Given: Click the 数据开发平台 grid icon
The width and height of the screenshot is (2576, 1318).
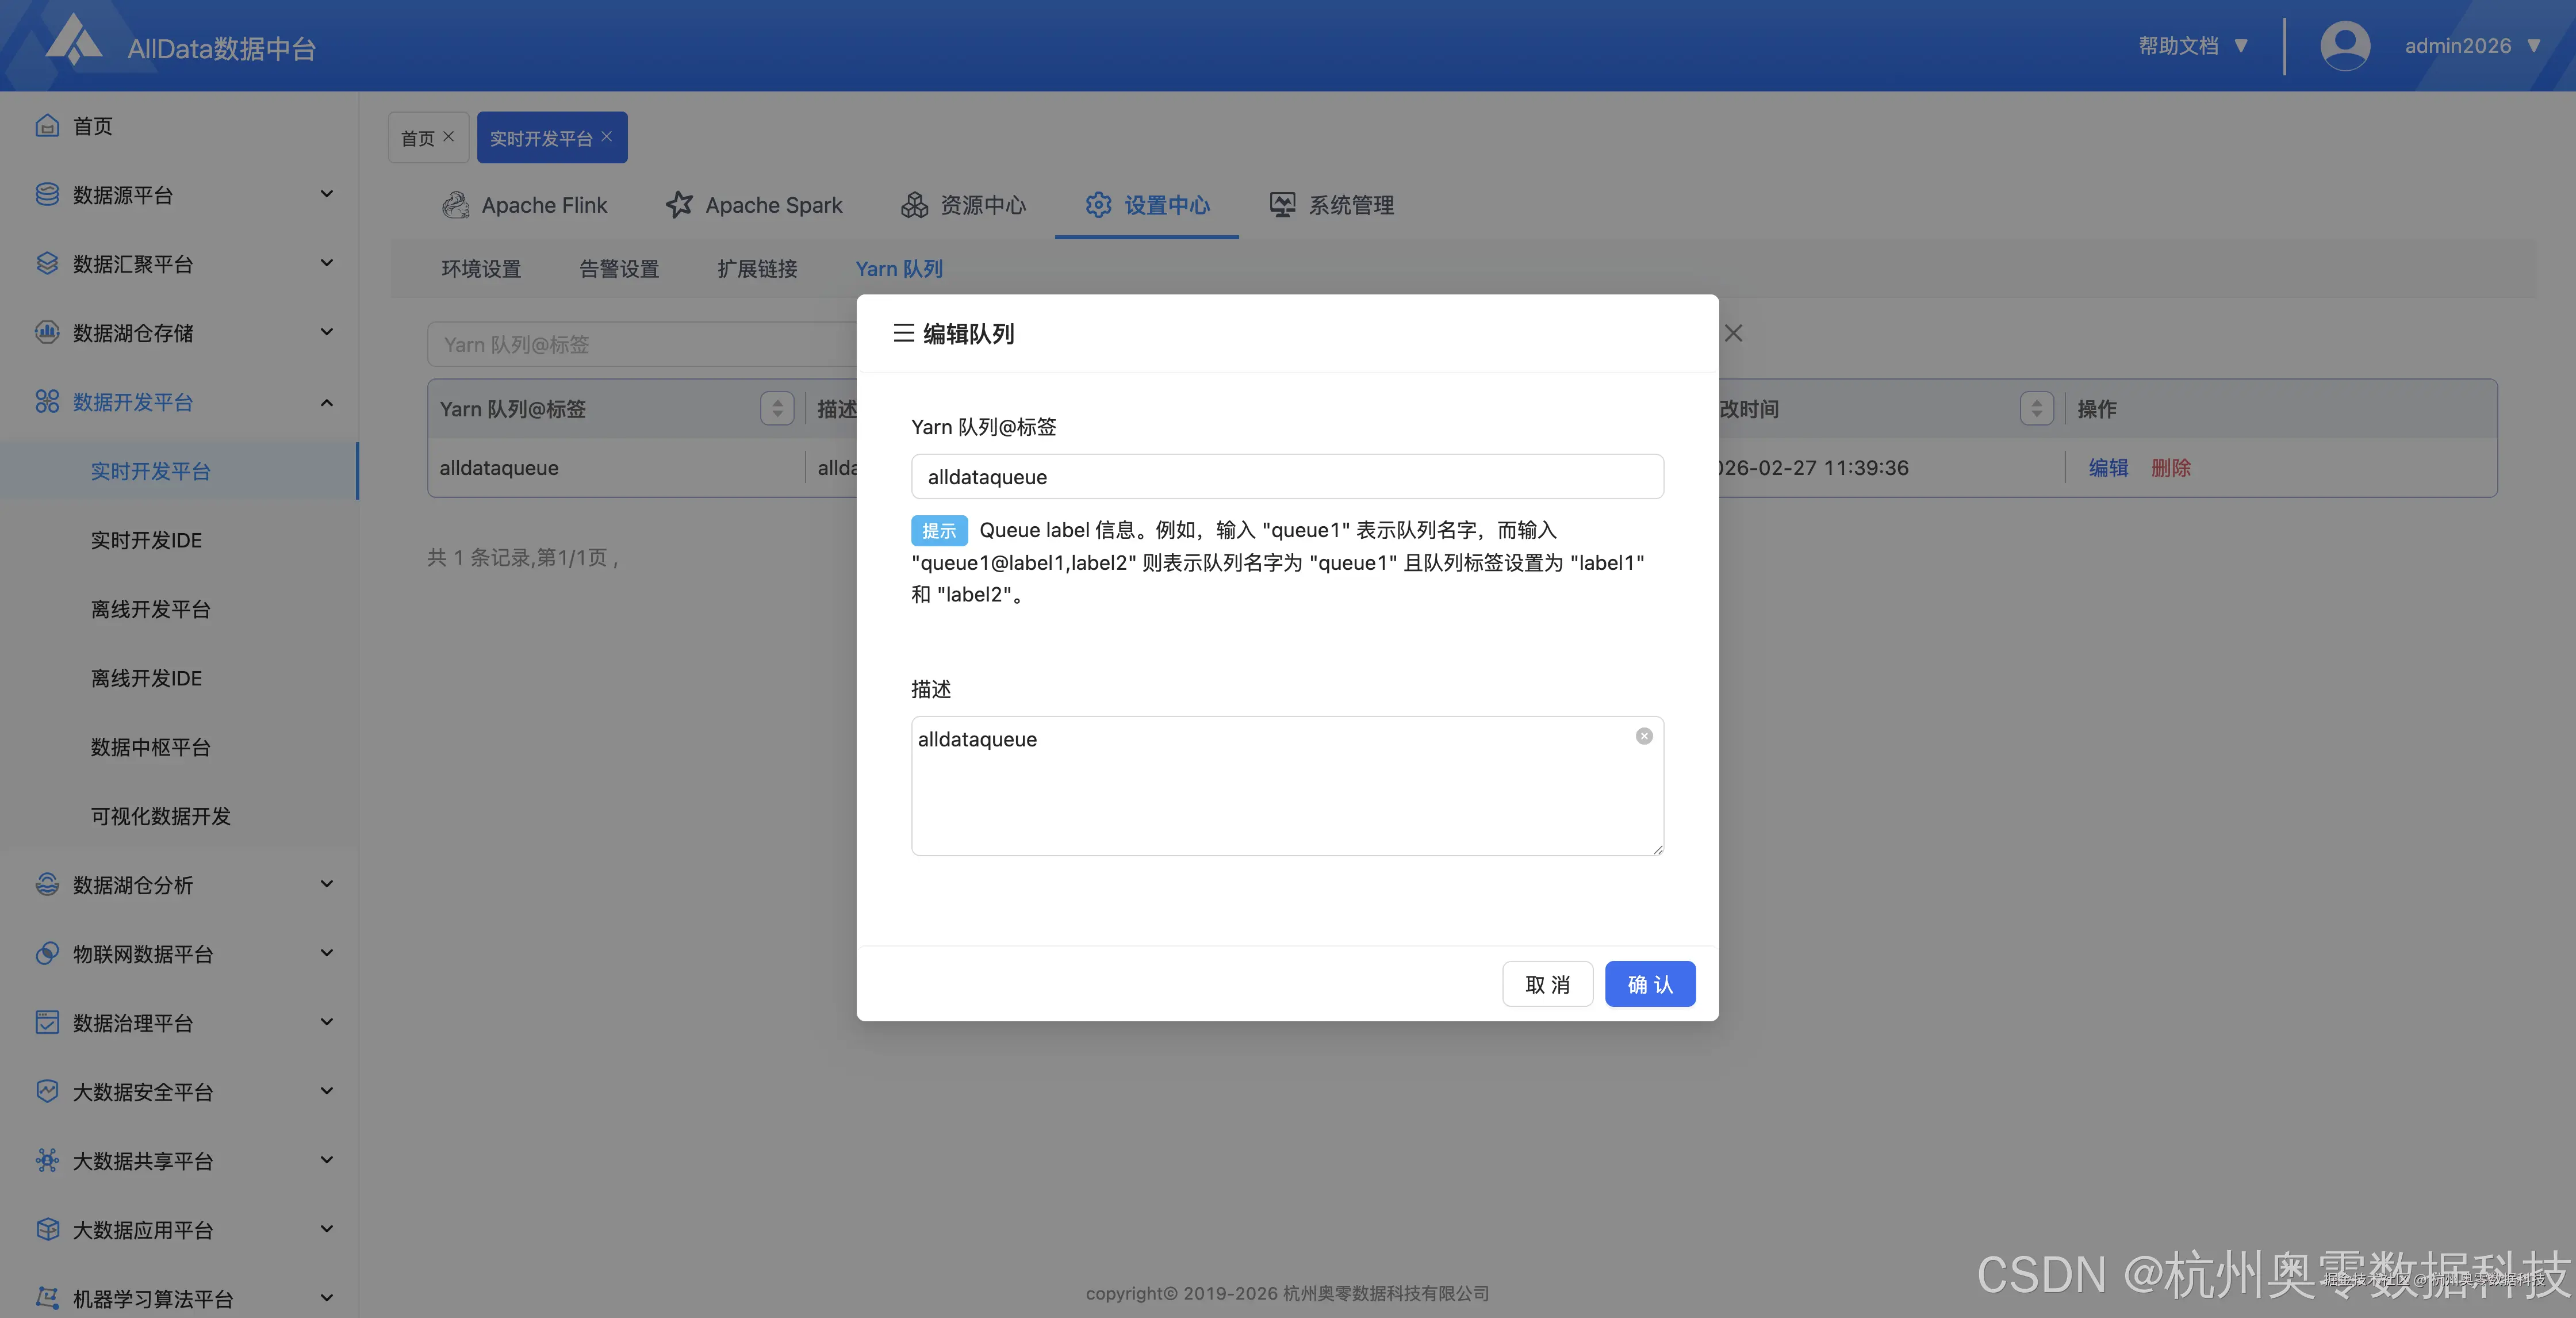Looking at the screenshot, I should pyautogui.click(x=47, y=401).
